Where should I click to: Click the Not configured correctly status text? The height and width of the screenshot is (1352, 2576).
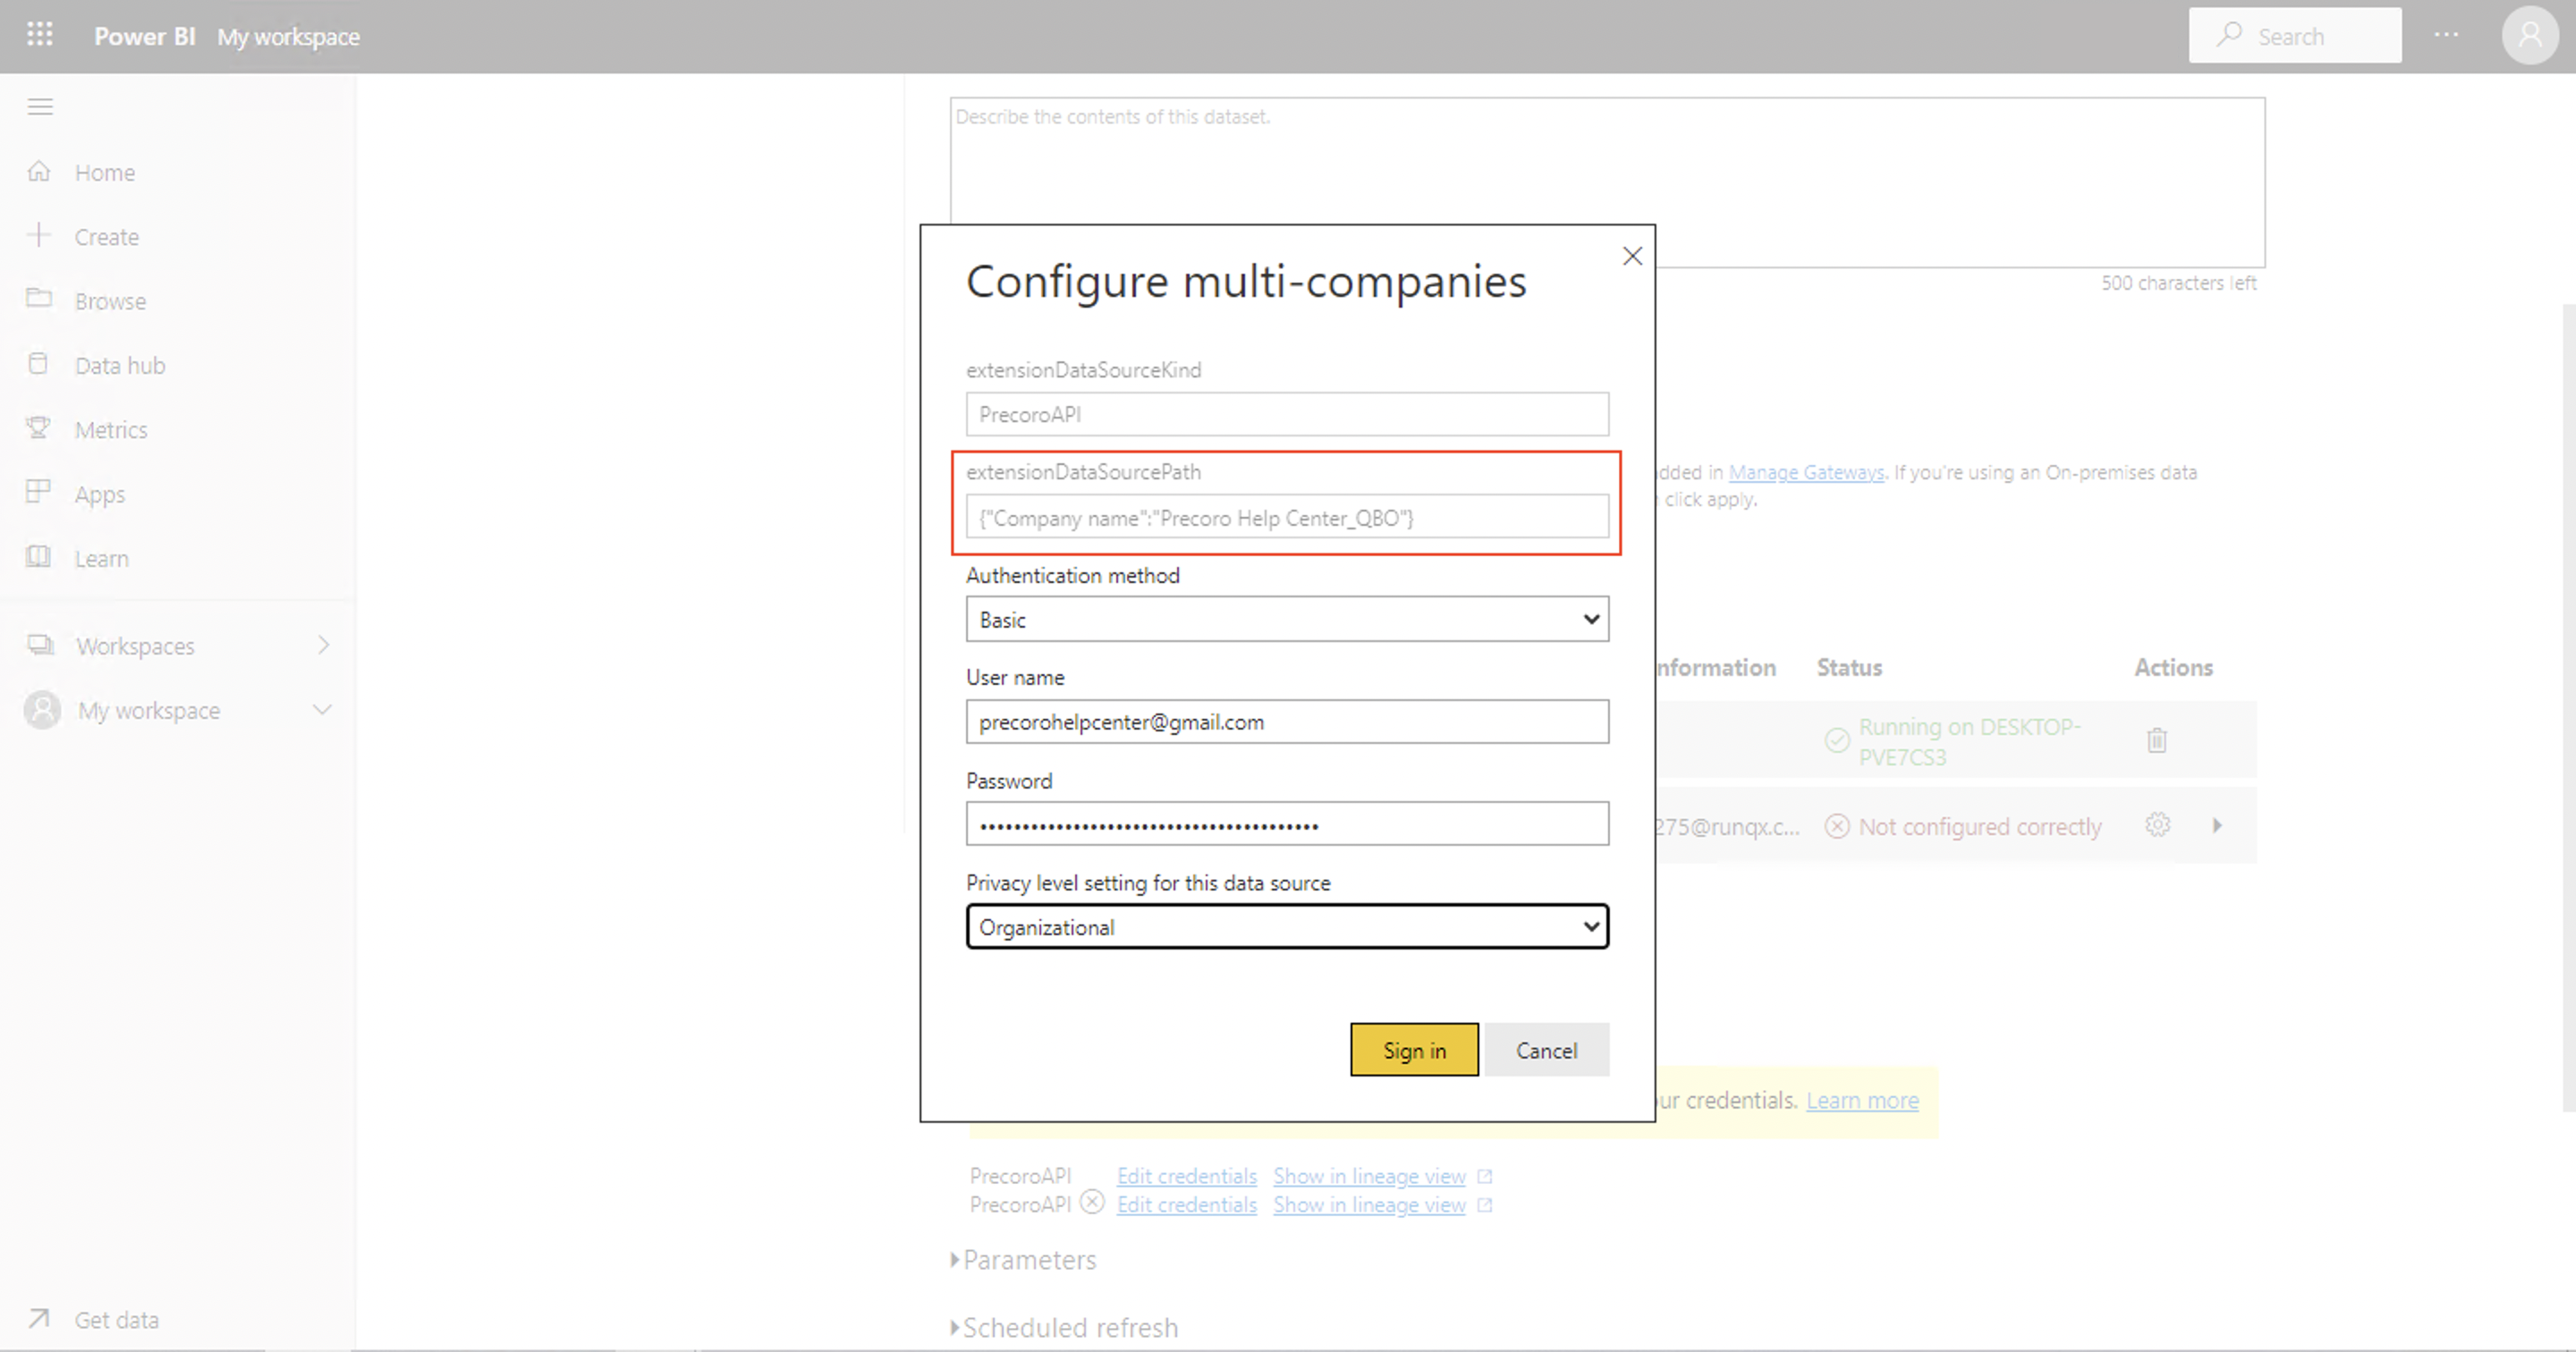pos(1980,827)
